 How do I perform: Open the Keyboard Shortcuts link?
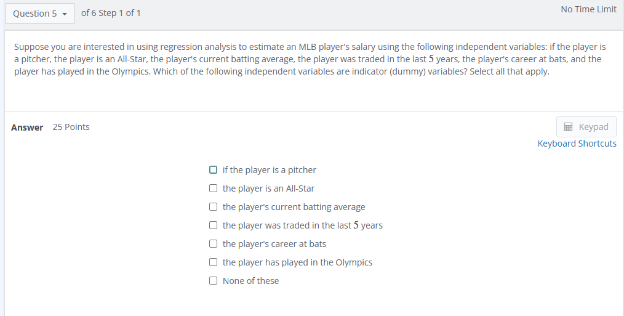[577, 144]
